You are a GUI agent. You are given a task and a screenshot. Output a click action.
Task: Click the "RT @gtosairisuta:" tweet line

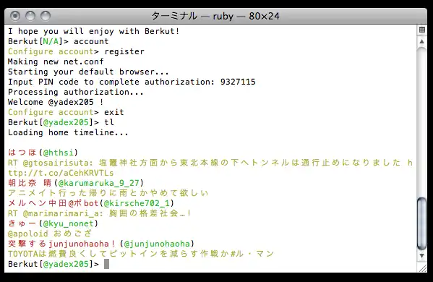210,163
